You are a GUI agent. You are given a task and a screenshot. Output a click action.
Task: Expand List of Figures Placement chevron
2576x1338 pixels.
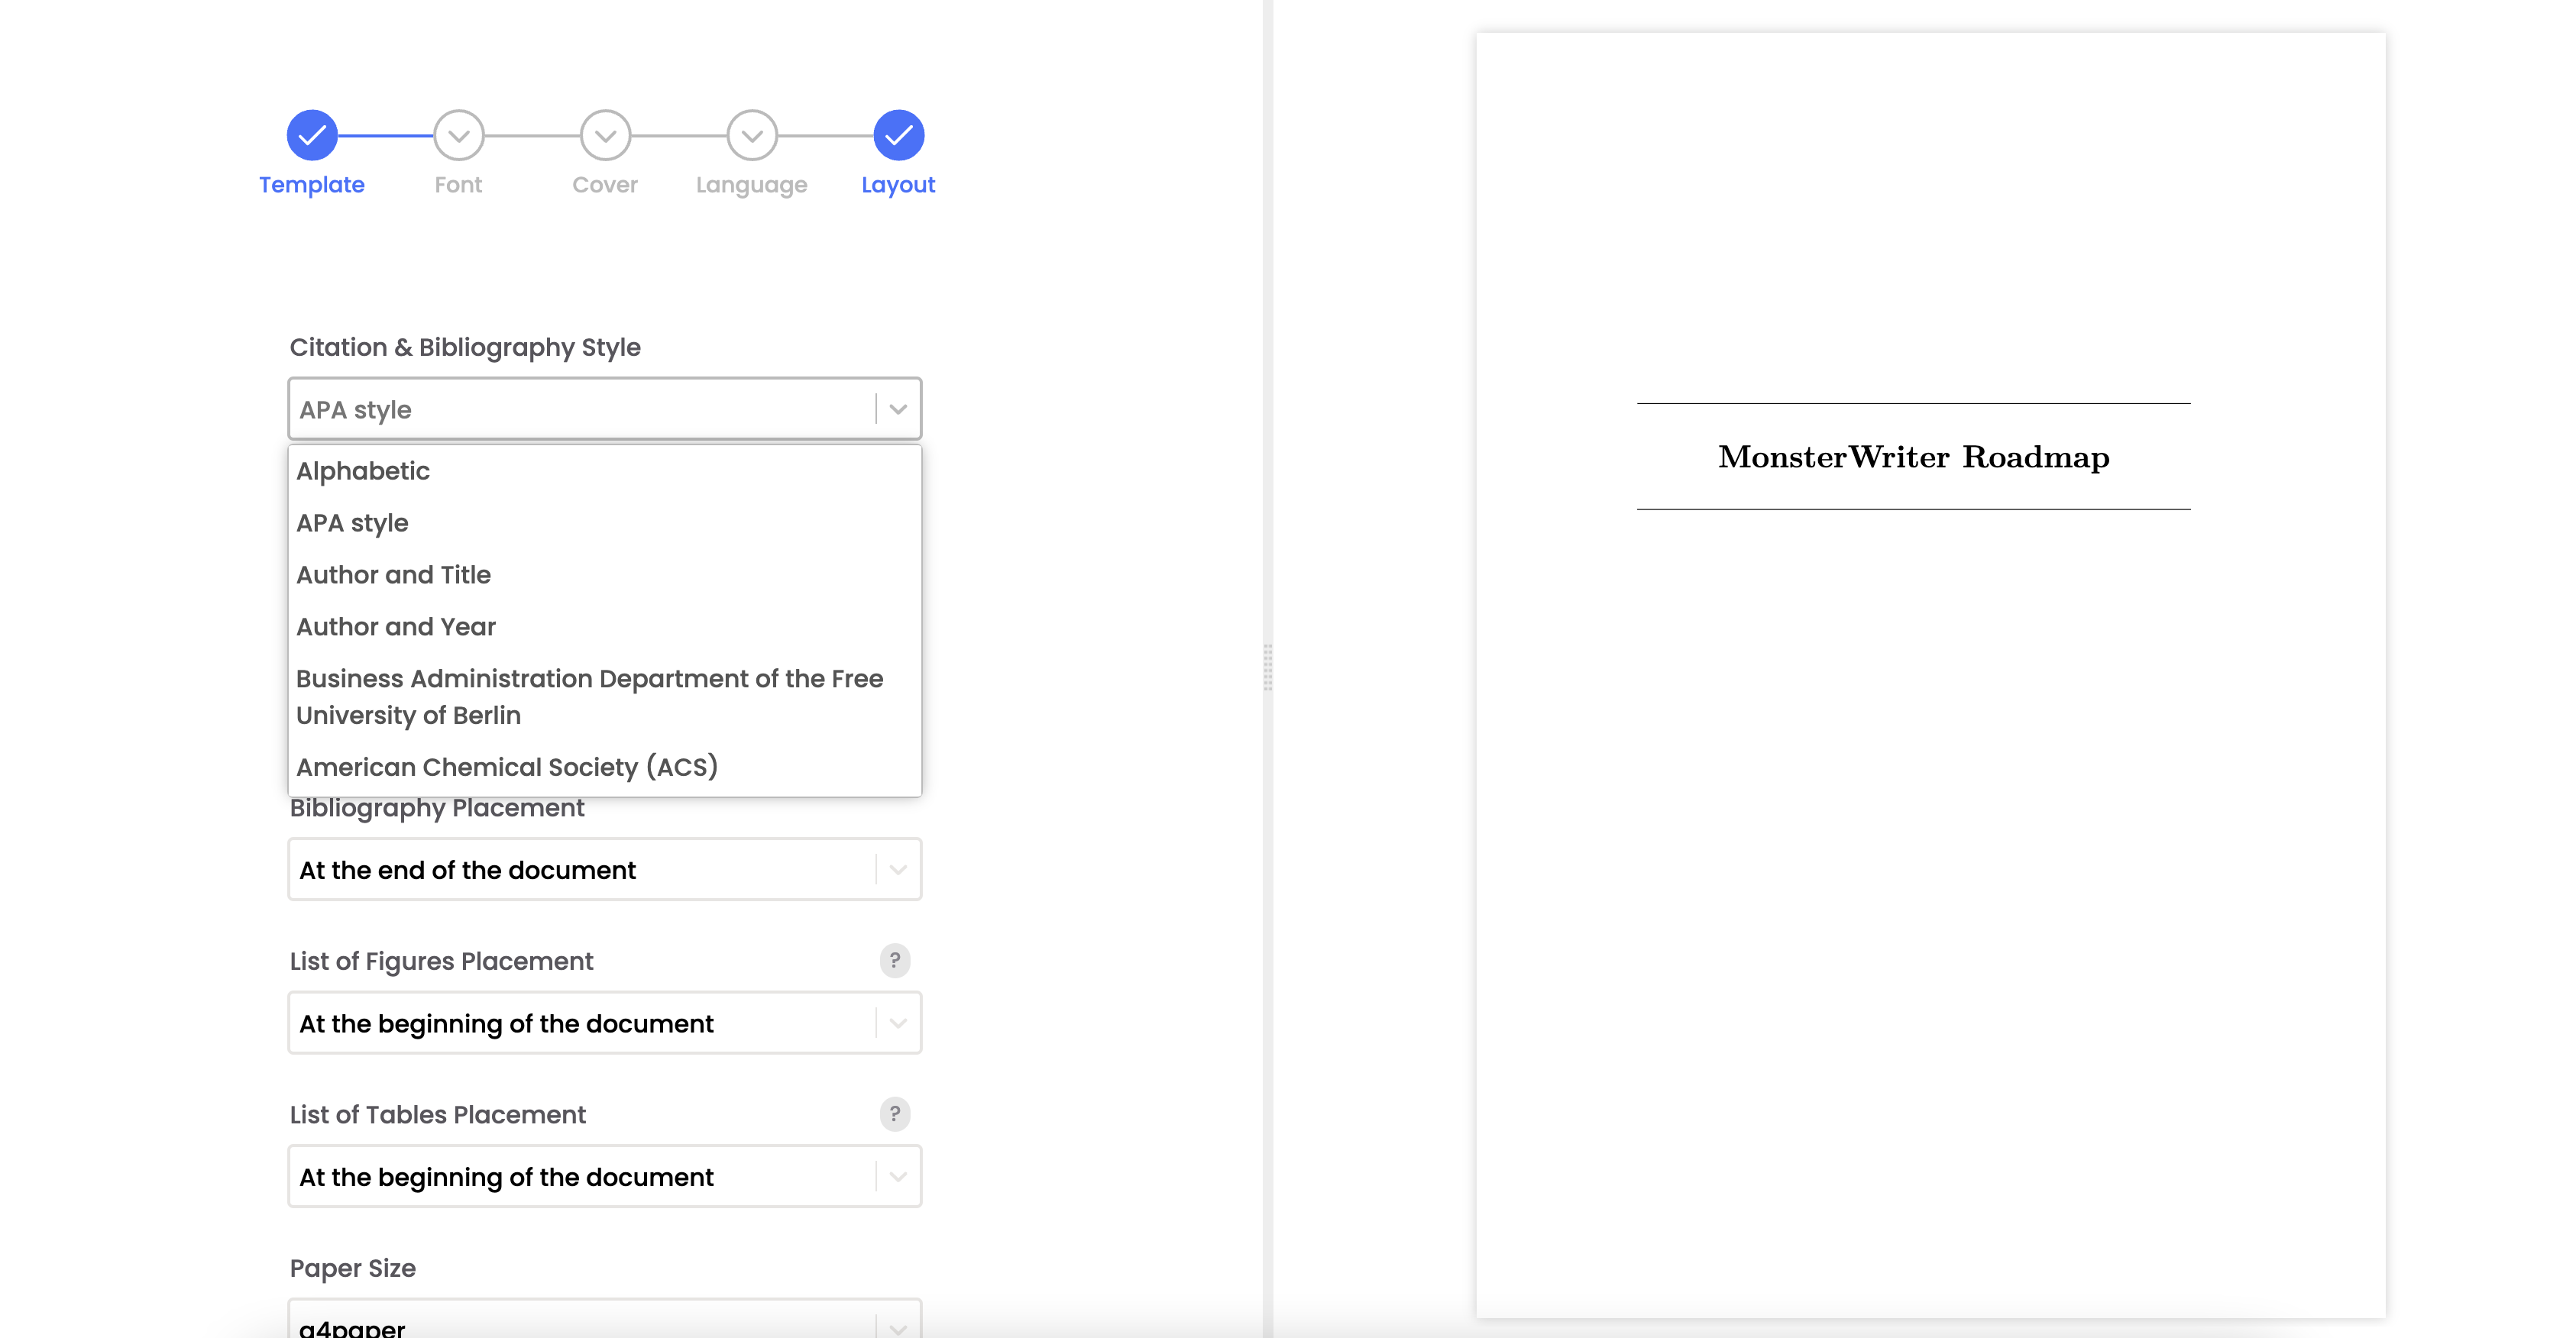898,1023
